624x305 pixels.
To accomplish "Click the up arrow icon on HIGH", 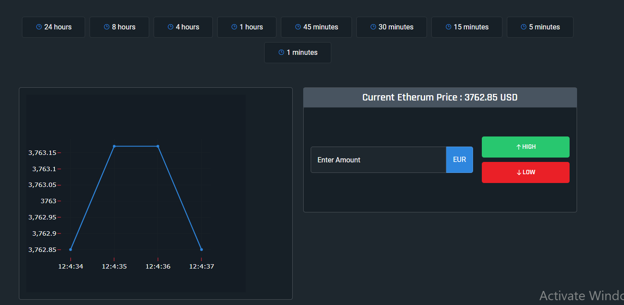I will [x=519, y=147].
